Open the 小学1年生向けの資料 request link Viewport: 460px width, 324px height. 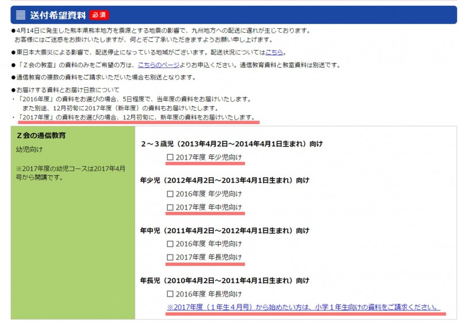tap(304, 307)
